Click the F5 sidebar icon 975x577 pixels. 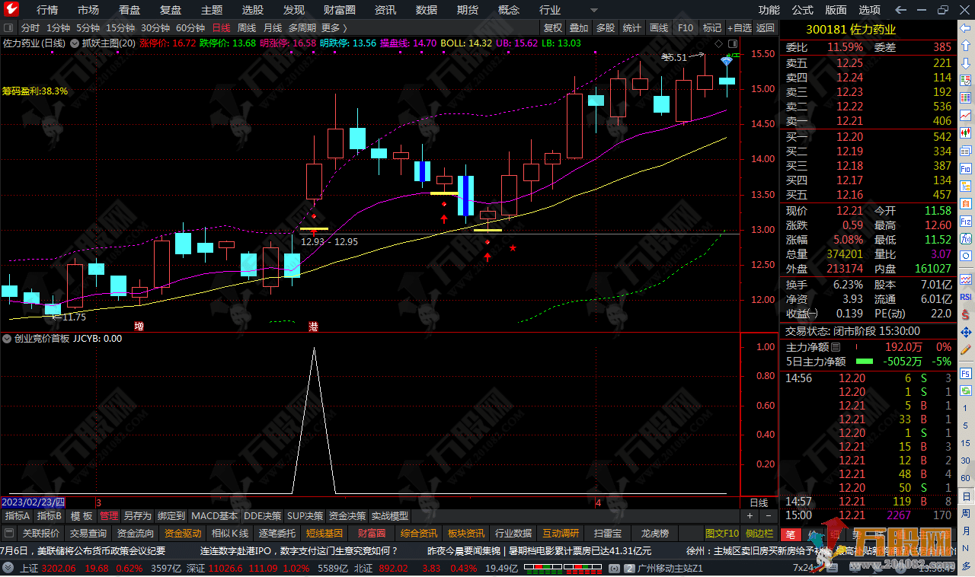965,373
